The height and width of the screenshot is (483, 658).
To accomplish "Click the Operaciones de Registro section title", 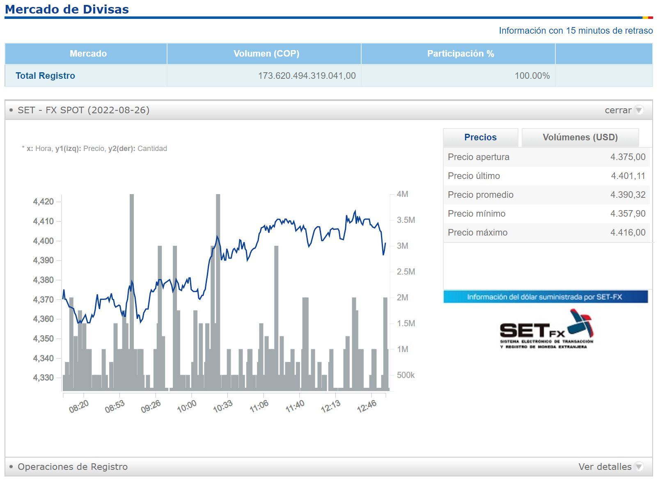I will point(73,467).
